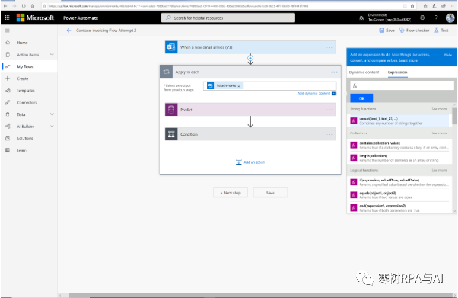
Task: Click the contains function fx icon
Action: pyautogui.click(x=354, y=145)
